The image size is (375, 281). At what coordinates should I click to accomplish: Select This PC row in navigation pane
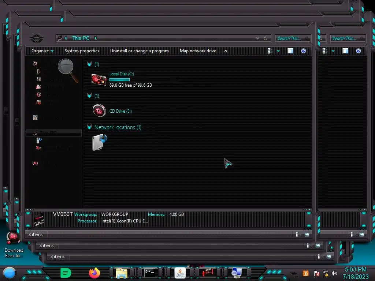53,133
